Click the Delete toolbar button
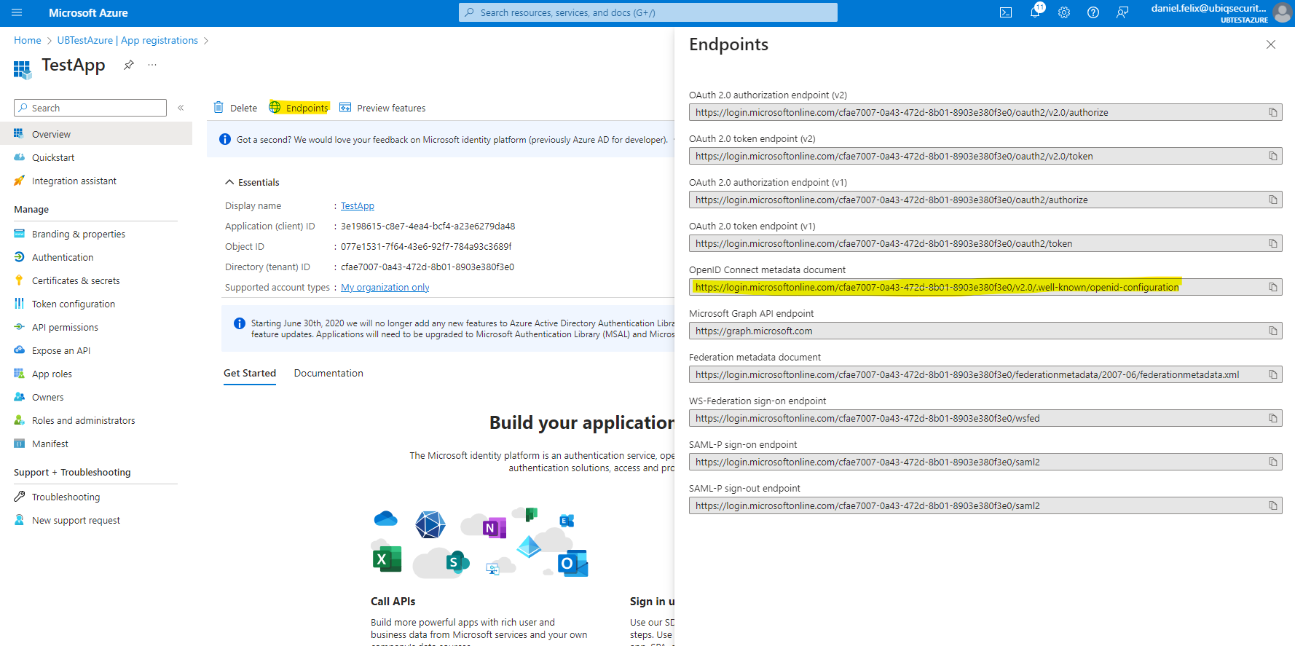Image resolution: width=1295 pixels, height=646 pixels. pos(235,108)
